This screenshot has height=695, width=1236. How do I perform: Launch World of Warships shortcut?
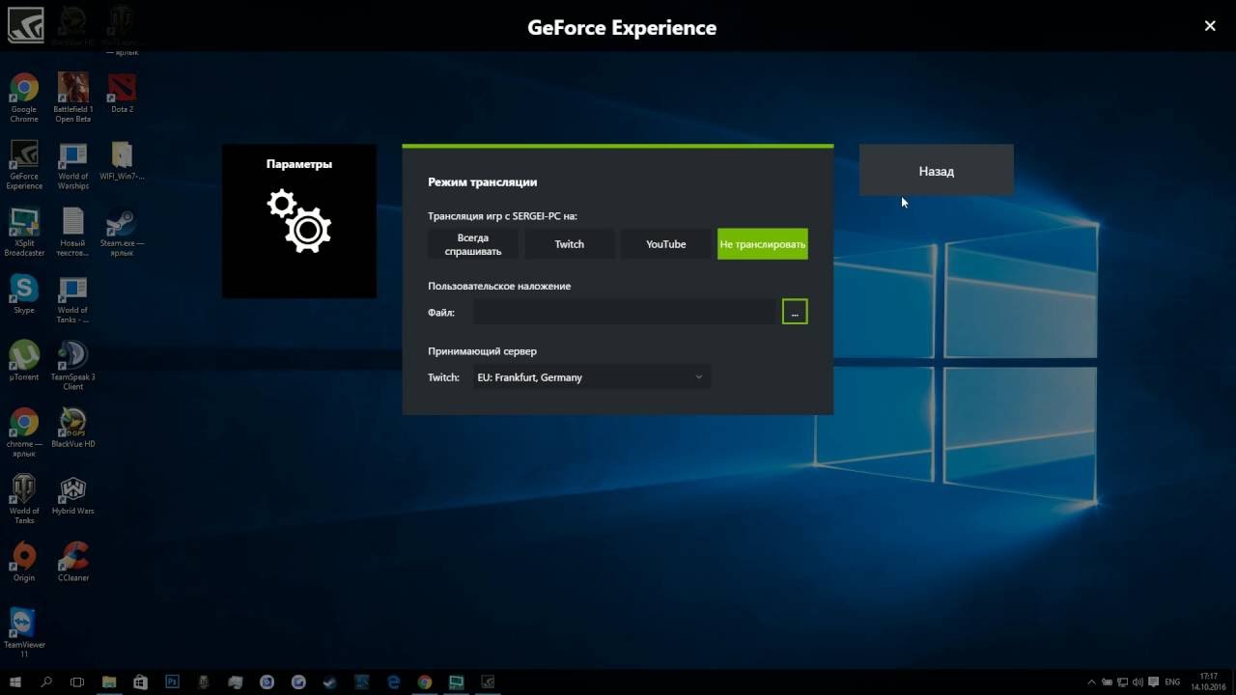click(72, 164)
